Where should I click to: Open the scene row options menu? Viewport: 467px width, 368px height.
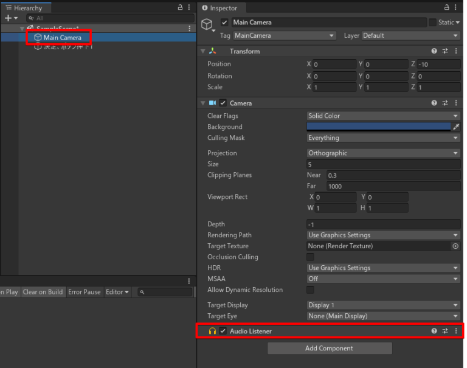190,29
